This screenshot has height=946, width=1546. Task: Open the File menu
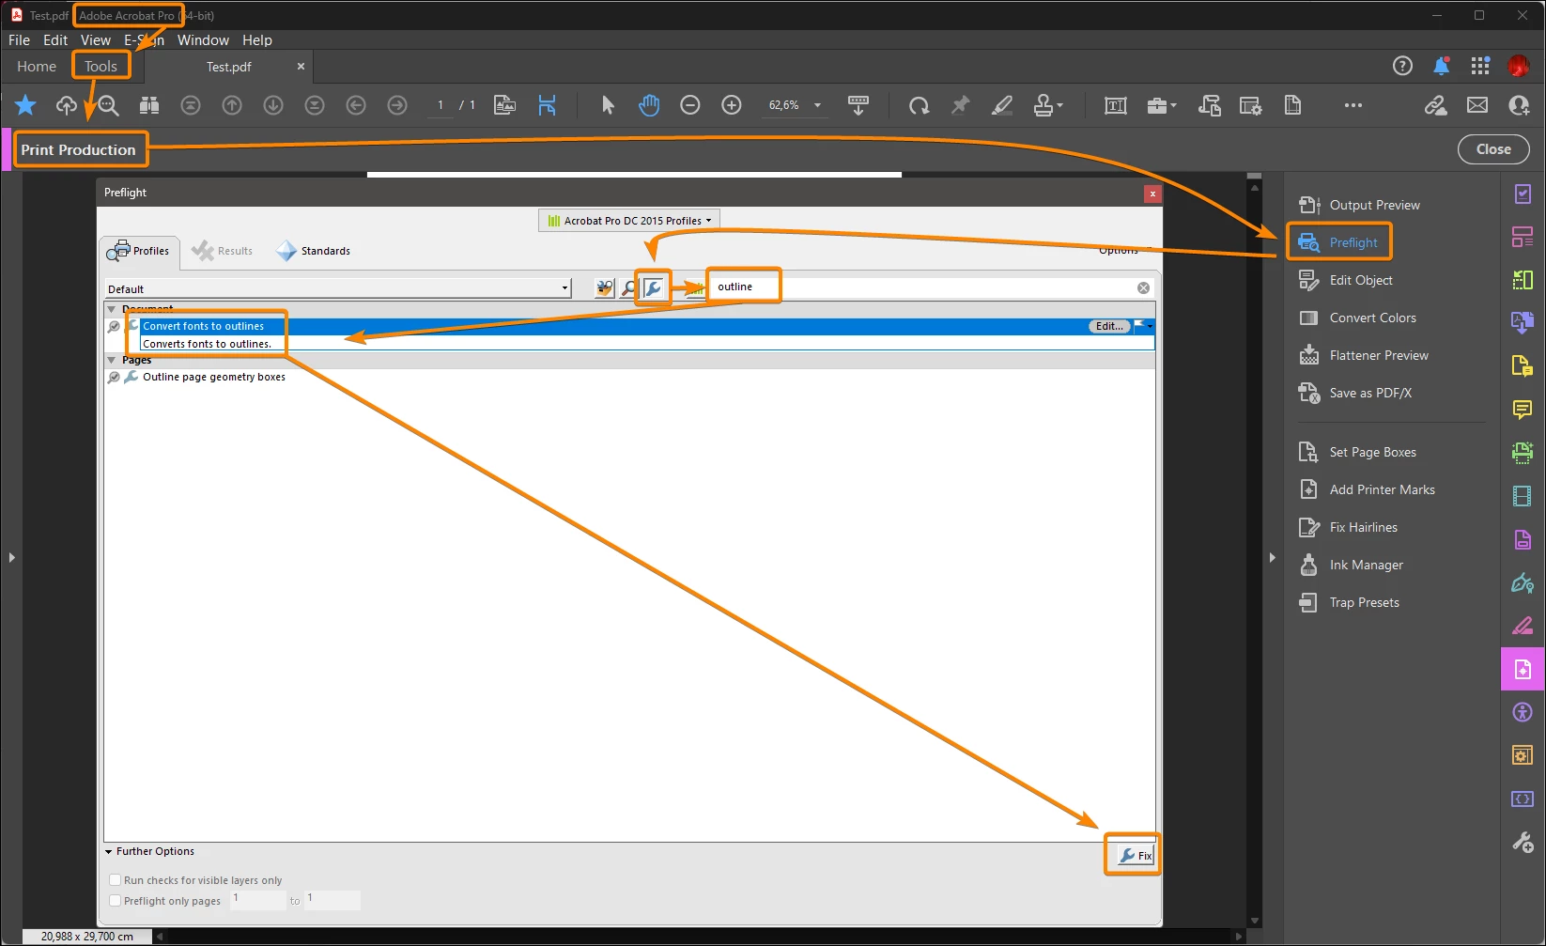click(19, 40)
